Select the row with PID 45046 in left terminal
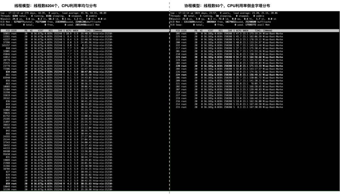Viewport: 340px width, 194px height. 58,54
